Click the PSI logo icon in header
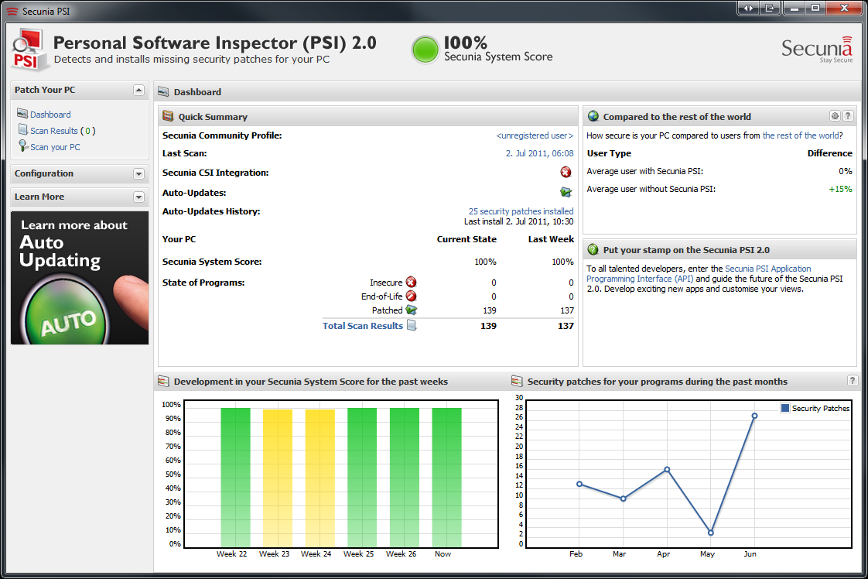Image resolution: width=868 pixels, height=579 pixels. click(x=29, y=50)
